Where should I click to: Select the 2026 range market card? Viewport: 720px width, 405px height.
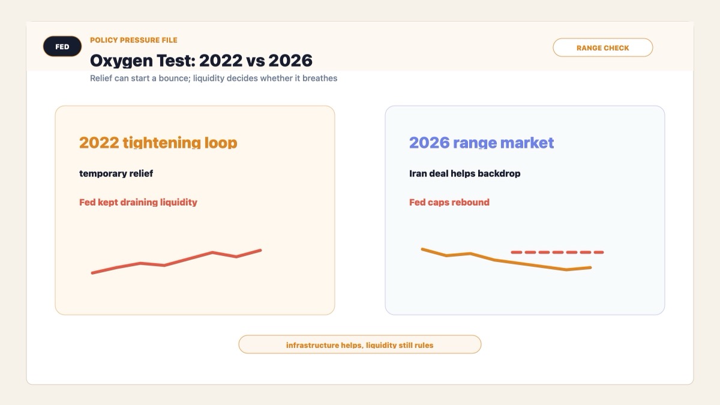click(525, 210)
